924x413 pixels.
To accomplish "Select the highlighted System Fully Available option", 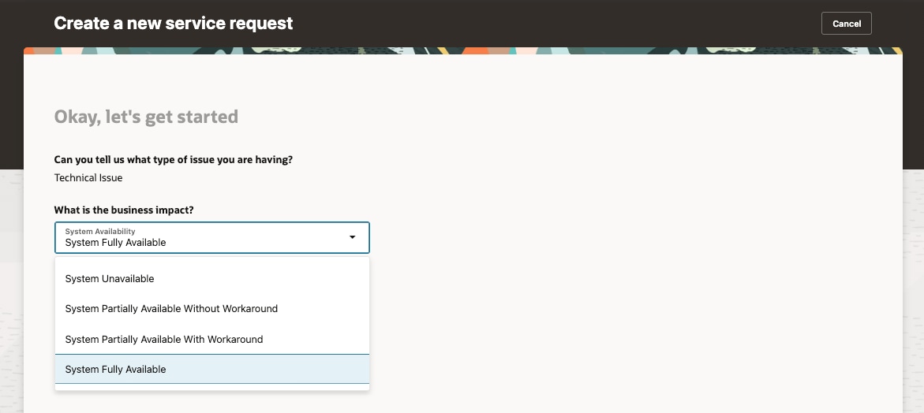I will [x=116, y=370].
